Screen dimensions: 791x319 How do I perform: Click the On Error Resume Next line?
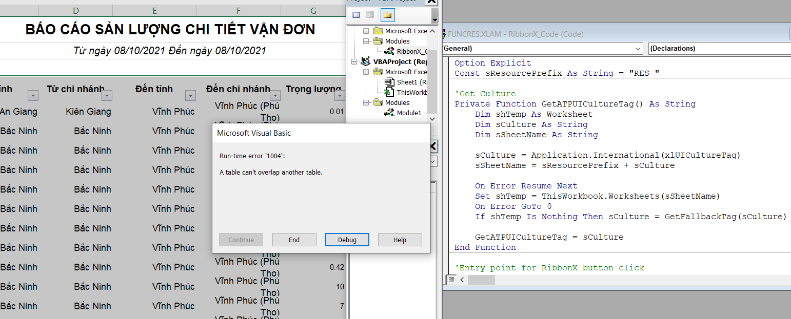tap(526, 186)
